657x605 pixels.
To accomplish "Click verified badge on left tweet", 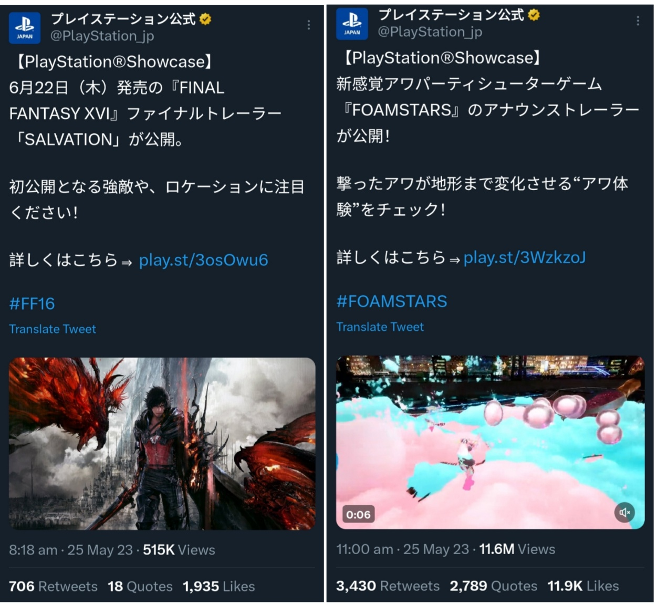I will point(205,19).
